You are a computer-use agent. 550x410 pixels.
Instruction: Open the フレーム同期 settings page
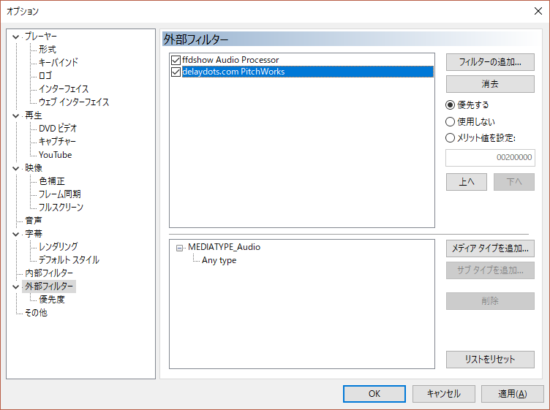point(60,194)
